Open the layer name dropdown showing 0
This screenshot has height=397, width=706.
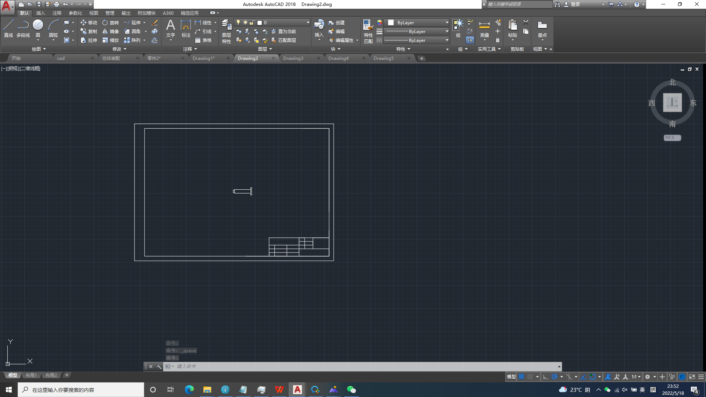(x=308, y=23)
